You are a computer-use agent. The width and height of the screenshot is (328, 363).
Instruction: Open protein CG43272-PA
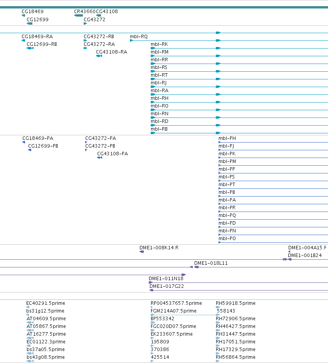click(x=101, y=138)
